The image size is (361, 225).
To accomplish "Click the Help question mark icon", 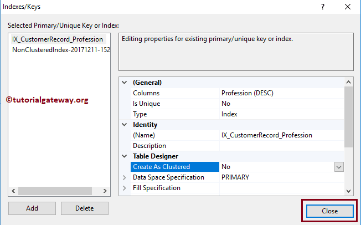I will click(323, 7).
